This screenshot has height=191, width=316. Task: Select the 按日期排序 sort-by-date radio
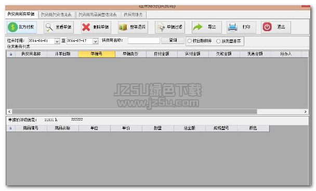coord(189,41)
